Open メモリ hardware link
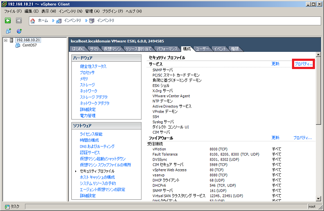 click(83, 79)
